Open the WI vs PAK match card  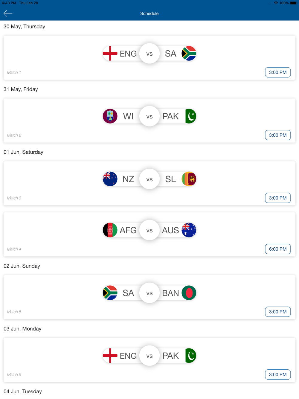pyautogui.click(x=149, y=121)
